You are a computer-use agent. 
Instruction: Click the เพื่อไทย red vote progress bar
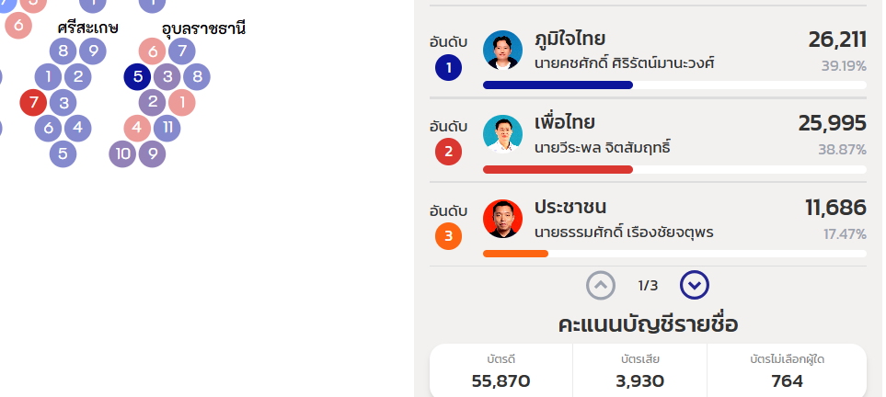[558, 169]
